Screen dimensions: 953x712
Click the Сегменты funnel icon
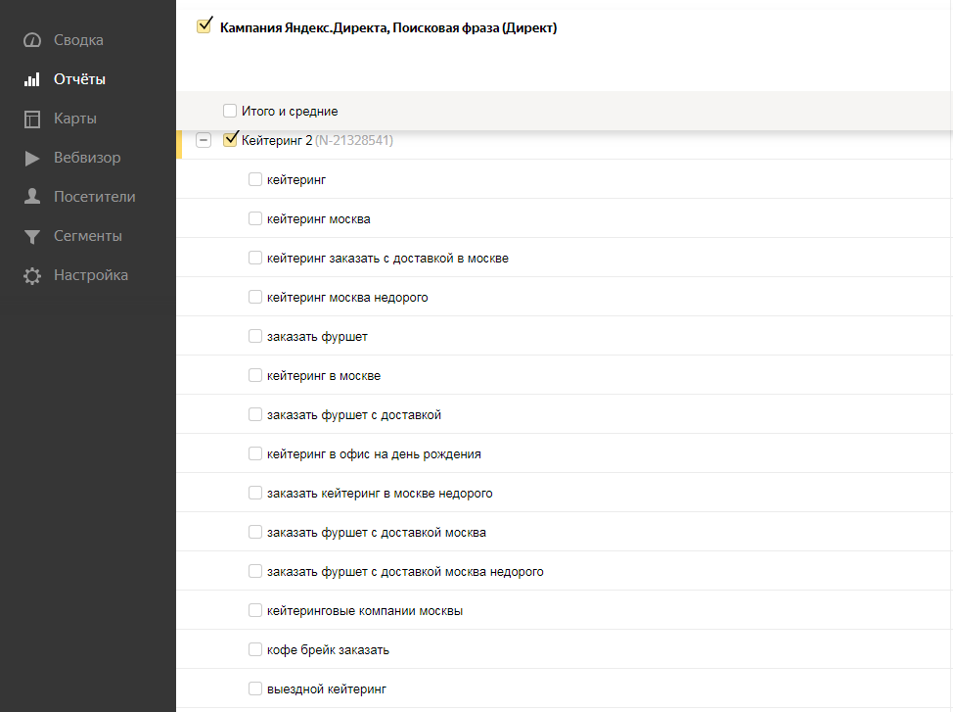coord(32,236)
